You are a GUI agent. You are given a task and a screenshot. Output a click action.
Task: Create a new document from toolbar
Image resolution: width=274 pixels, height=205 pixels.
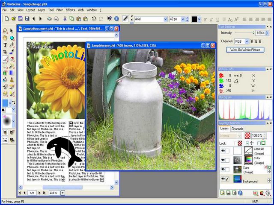click(x=7, y=19)
